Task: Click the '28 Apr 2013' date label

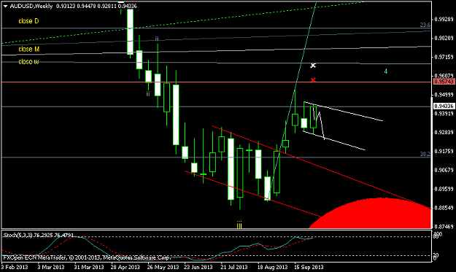Action: 125,267
